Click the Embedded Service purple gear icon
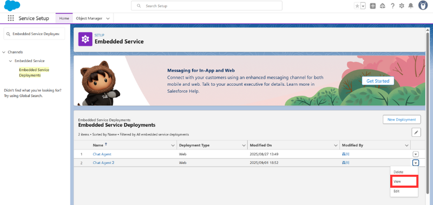The image size is (433, 205). pyautogui.click(x=86, y=39)
